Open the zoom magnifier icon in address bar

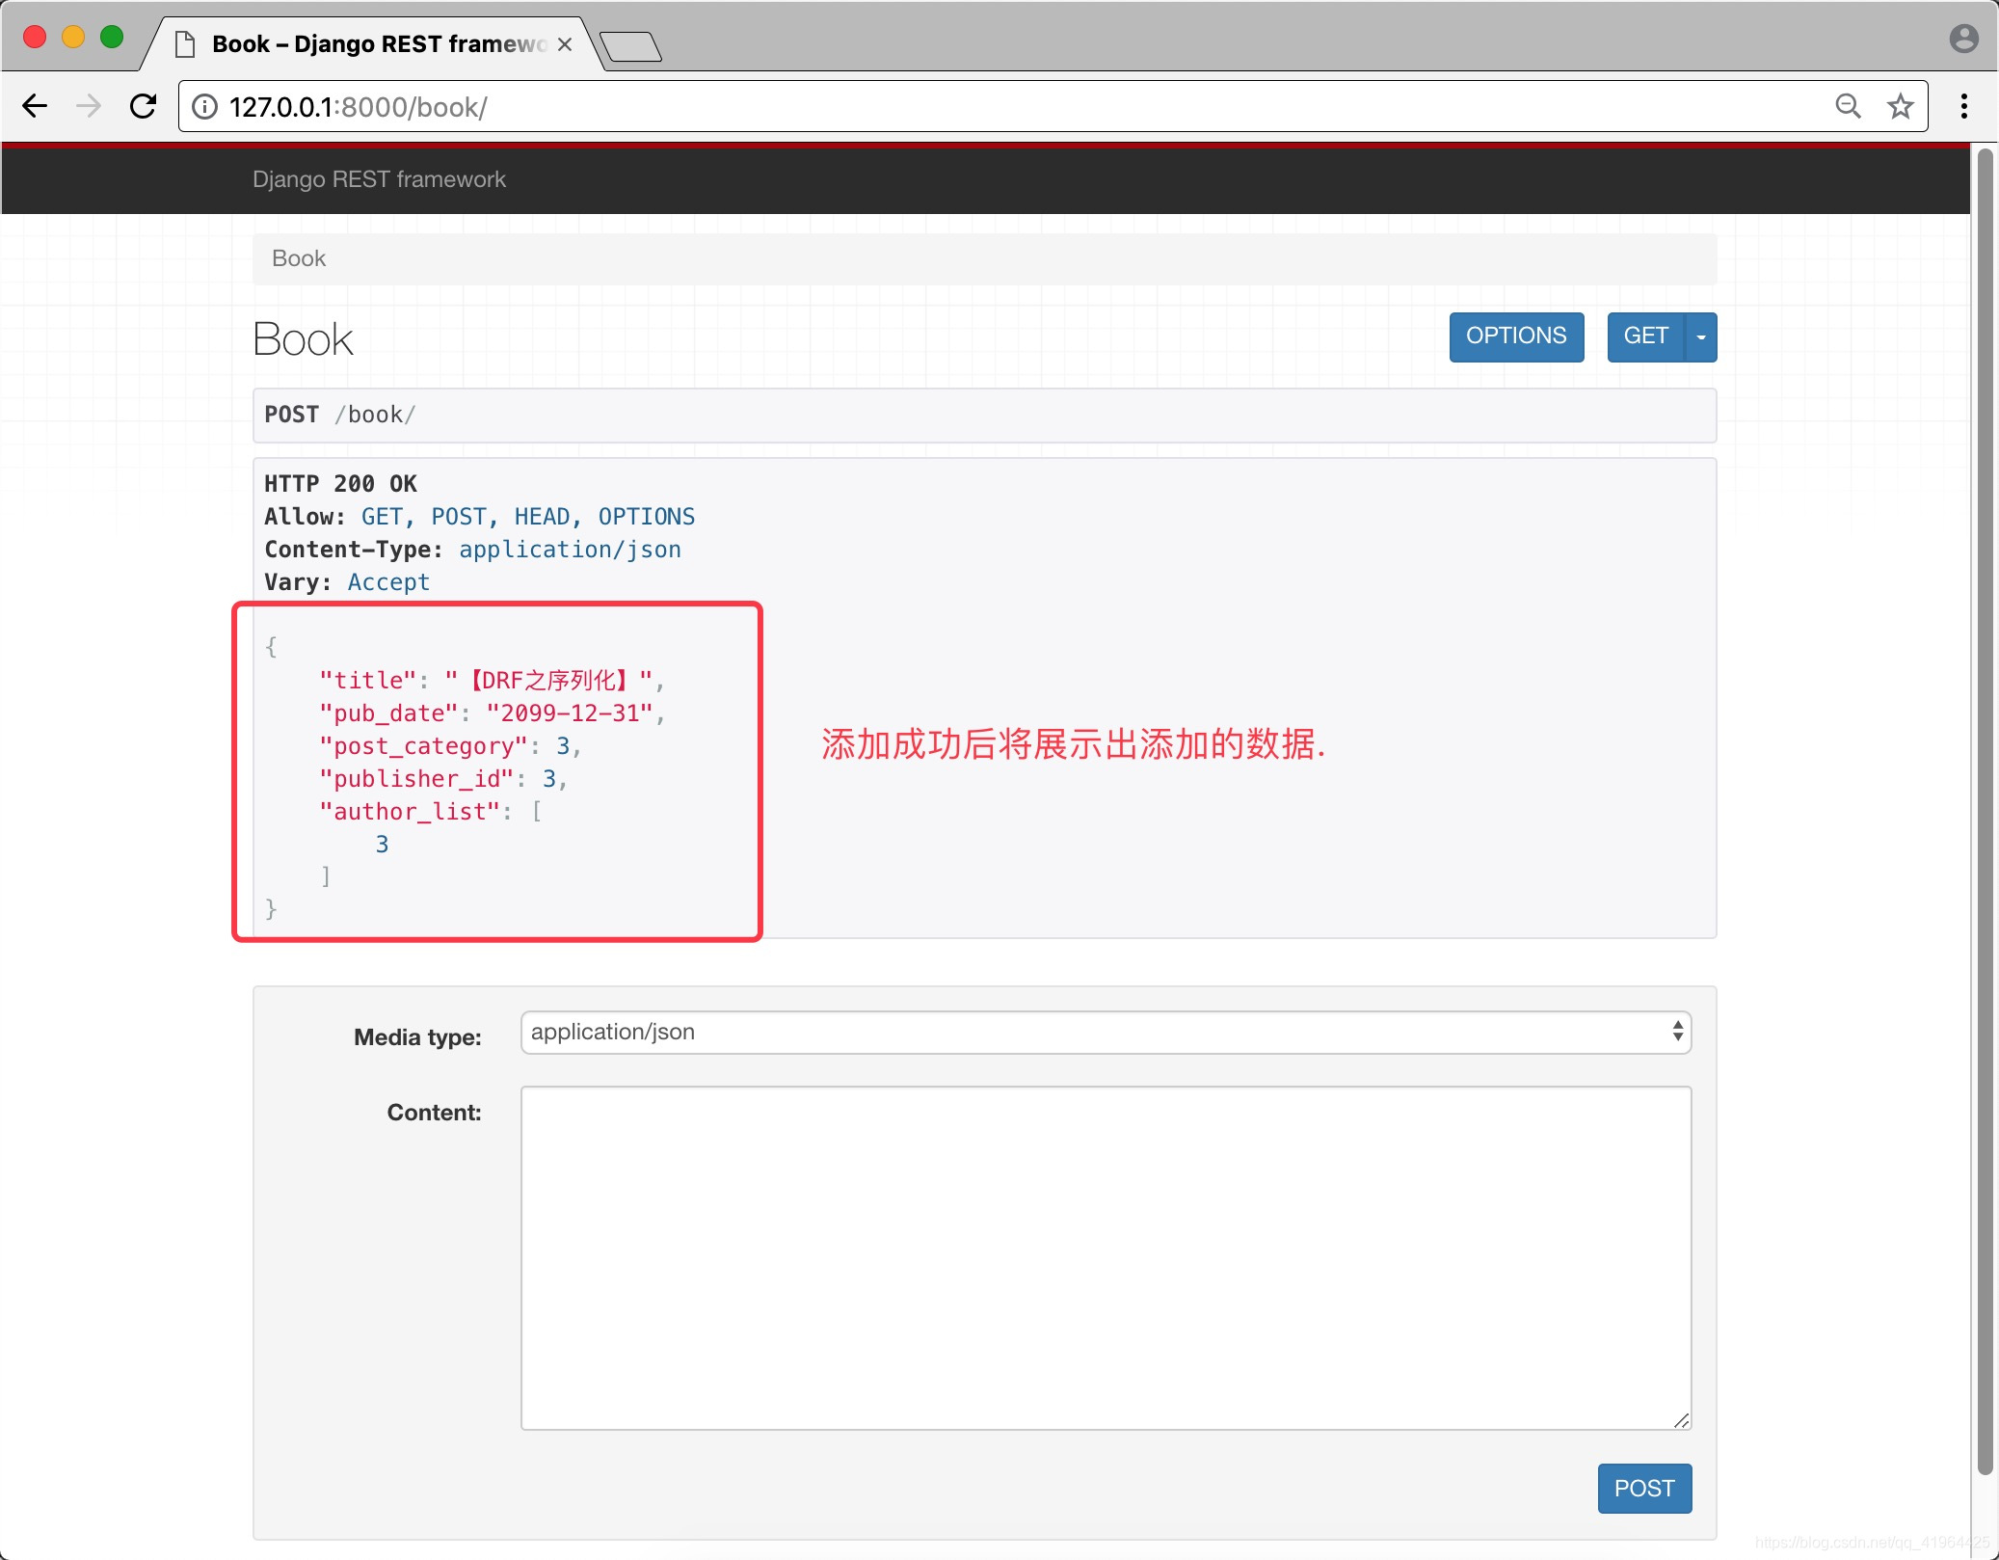click(1848, 106)
